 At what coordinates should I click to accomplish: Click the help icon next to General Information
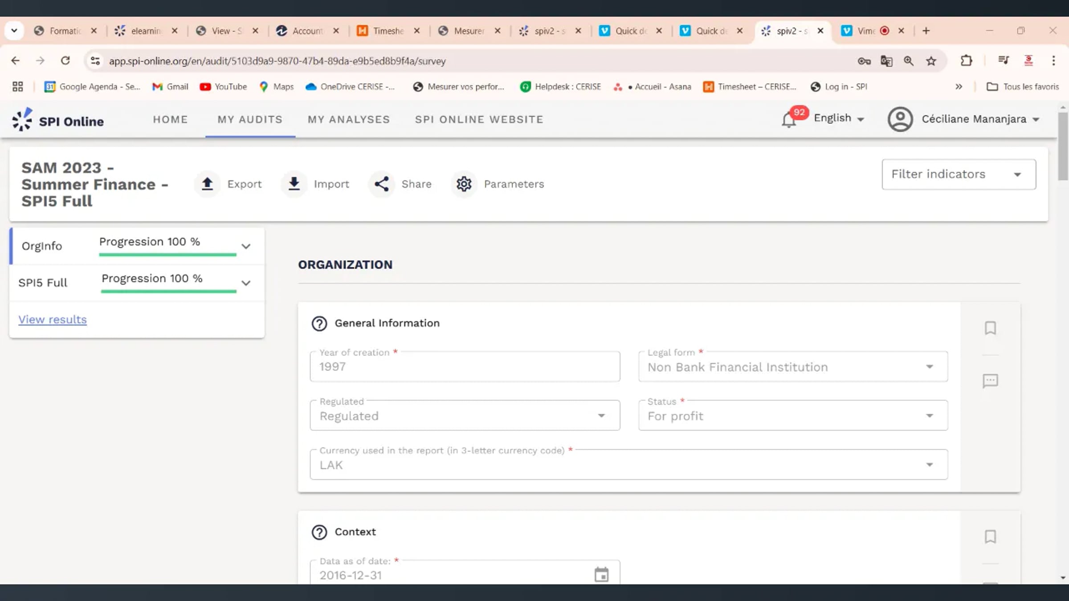click(x=319, y=324)
